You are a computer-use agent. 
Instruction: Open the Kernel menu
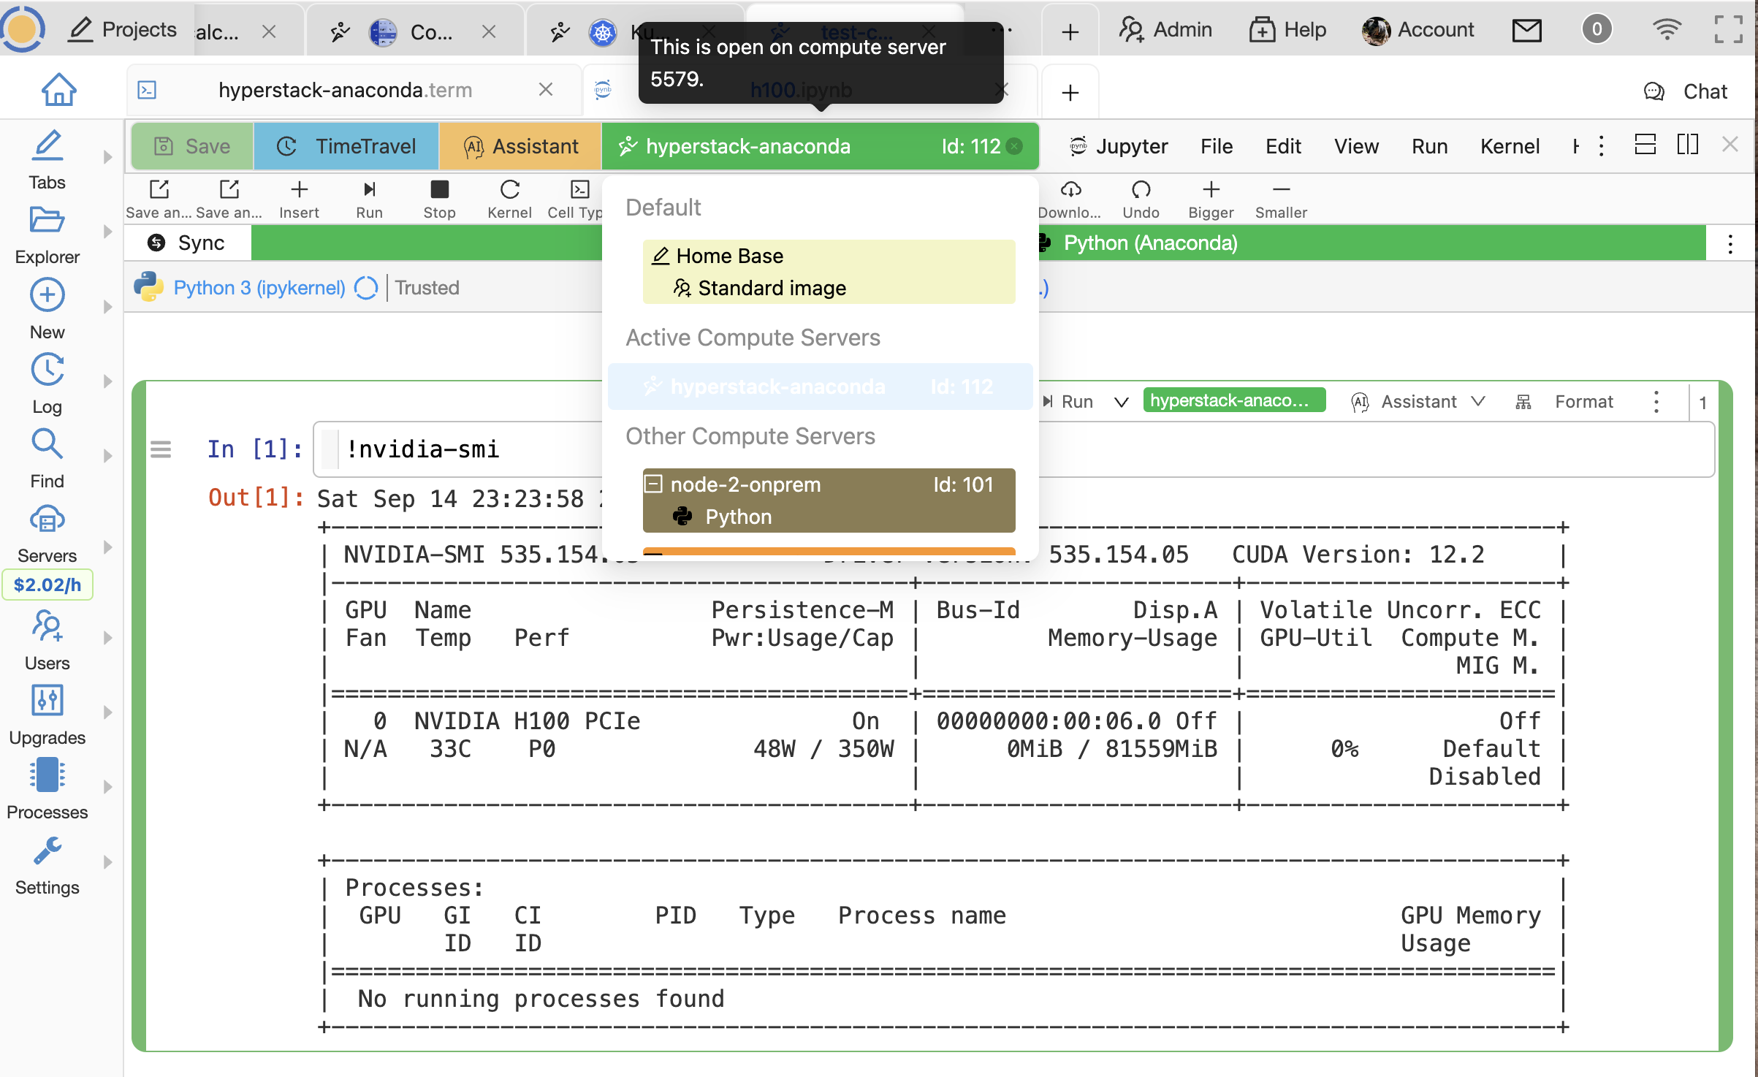(1510, 147)
